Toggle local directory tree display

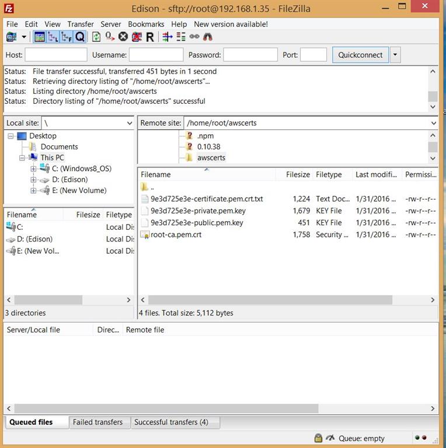tap(53, 37)
